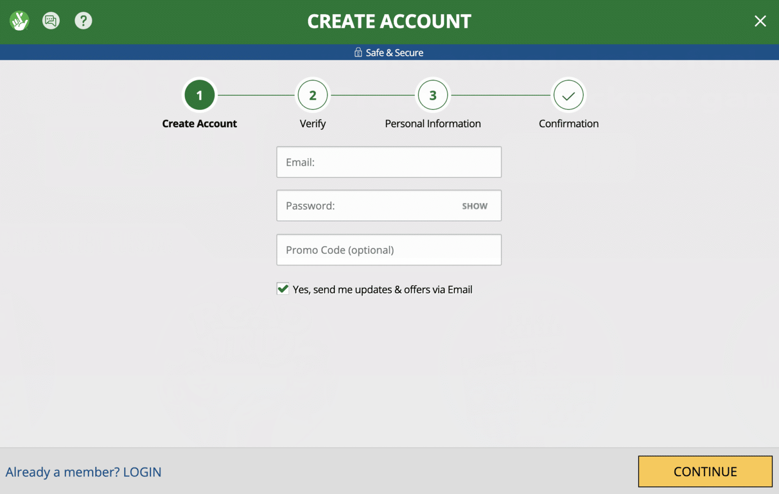Screen dimensions: 779x494
Task: Focus the Email input field
Action: pyautogui.click(x=388, y=162)
